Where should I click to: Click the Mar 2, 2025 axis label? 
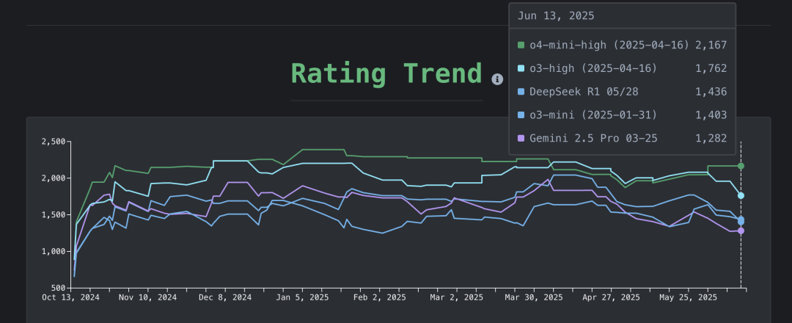point(456,298)
